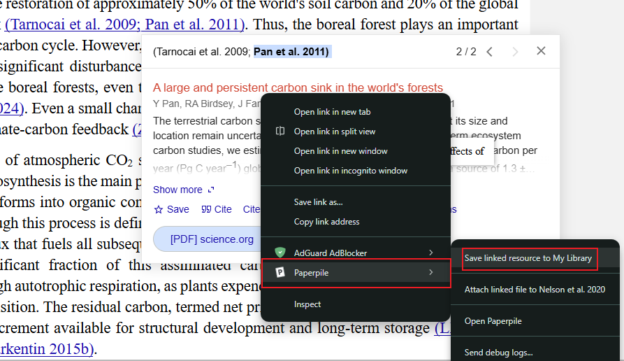Open the [PDF] science.org button
624x361 pixels.
pos(212,239)
